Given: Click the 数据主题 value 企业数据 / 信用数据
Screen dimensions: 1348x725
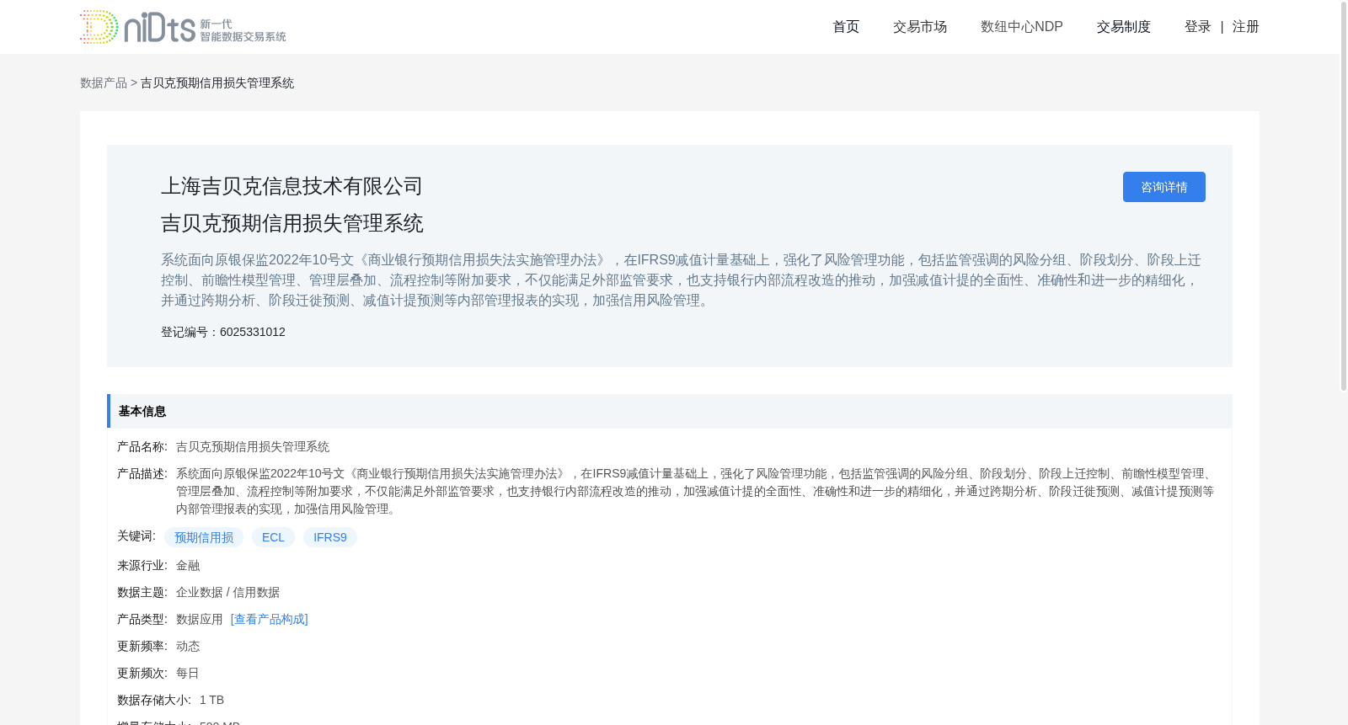Looking at the screenshot, I should click(x=227, y=592).
